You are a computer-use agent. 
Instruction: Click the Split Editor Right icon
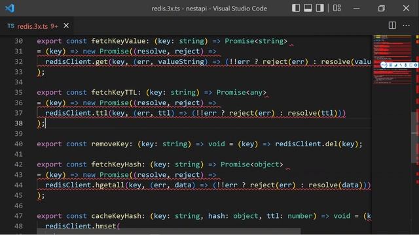tap(392, 25)
